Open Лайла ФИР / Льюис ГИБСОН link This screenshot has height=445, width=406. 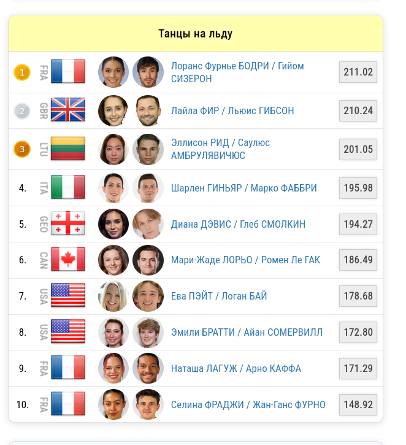point(232,111)
